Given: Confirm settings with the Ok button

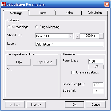Looking at the screenshot, I should coord(74,105).
